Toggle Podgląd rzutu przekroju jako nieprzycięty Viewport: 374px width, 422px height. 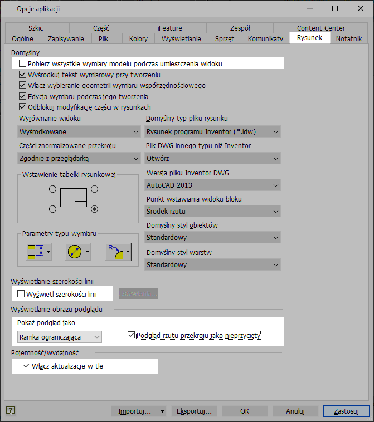(x=131, y=335)
